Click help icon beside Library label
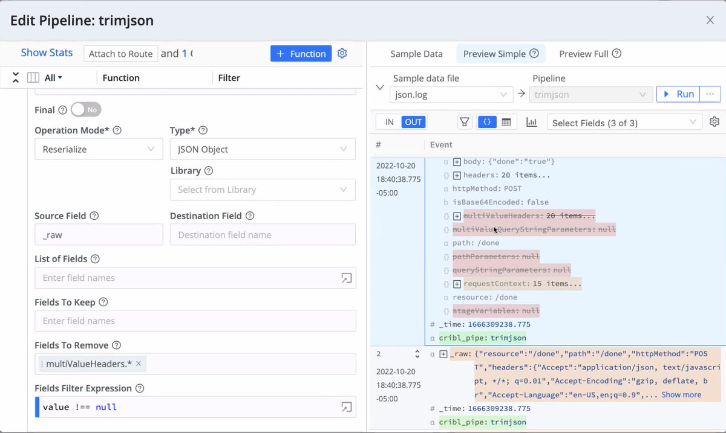Image resolution: width=726 pixels, height=433 pixels. [209, 171]
